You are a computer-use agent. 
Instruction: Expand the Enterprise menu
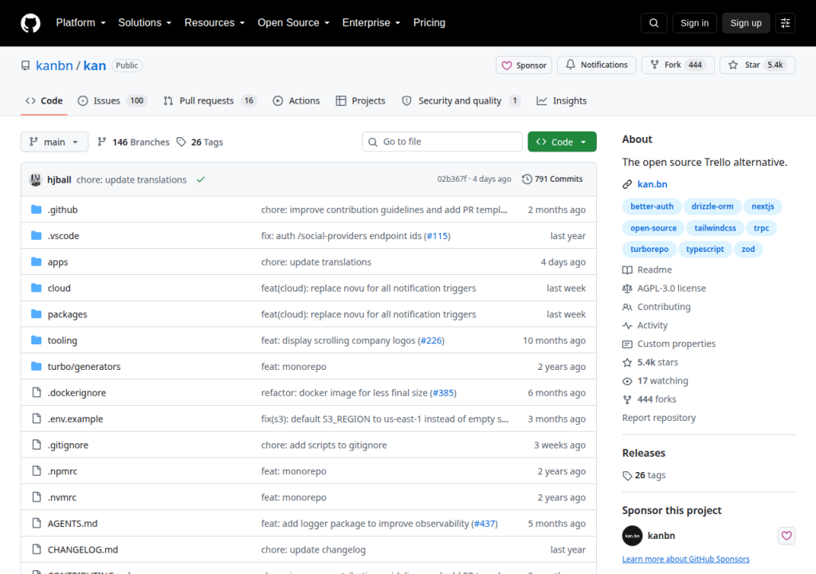[x=371, y=23]
